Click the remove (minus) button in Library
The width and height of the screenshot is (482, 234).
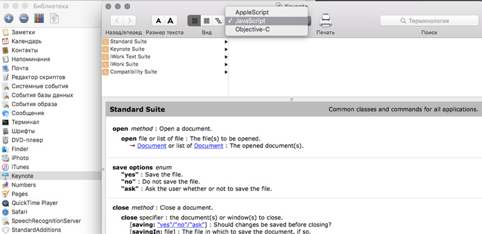(x=23, y=18)
